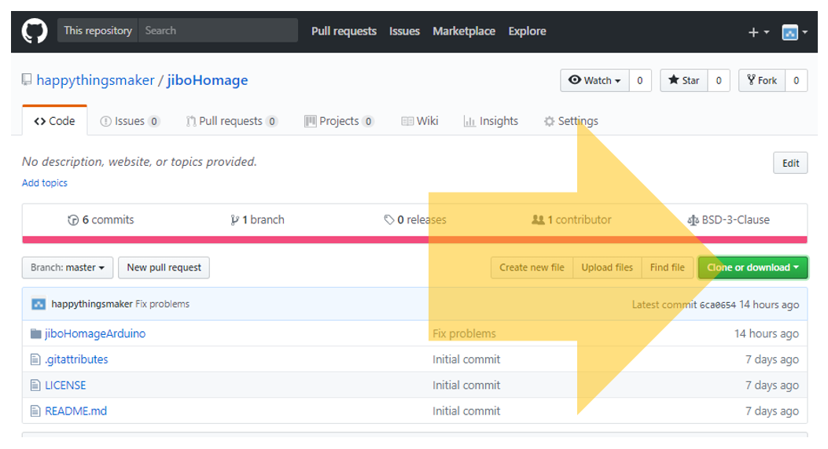Open the Insights tab
Viewport: 828px width, 449px height.
(x=491, y=121)
